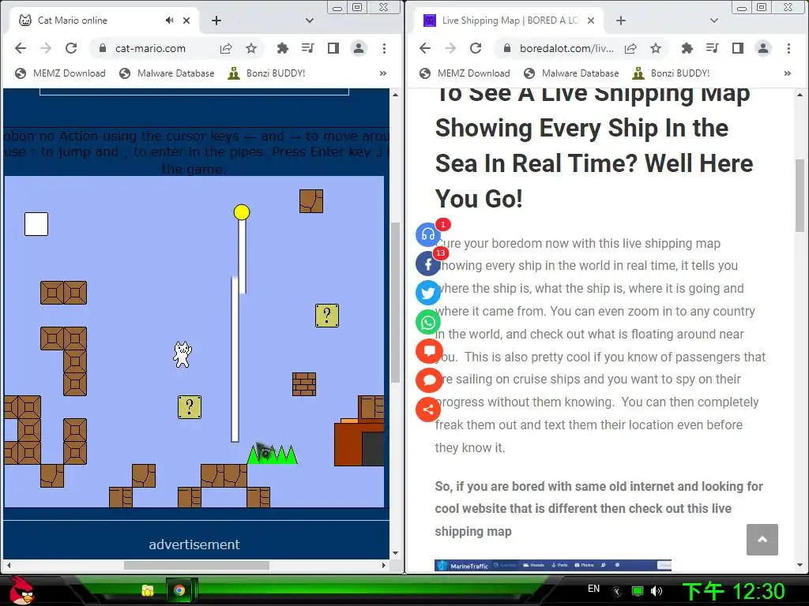Open the network monitor tray icon
The height and width of the screenshot is (606, 809).
638,591
